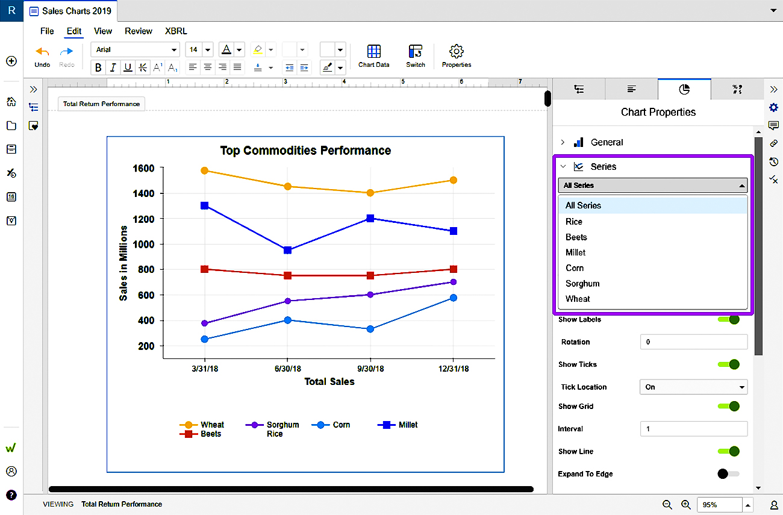783x515 pixels.
Task: Choose Wheat in the series dropdown list
Action: pyautogui.click(x=578, y=299)
